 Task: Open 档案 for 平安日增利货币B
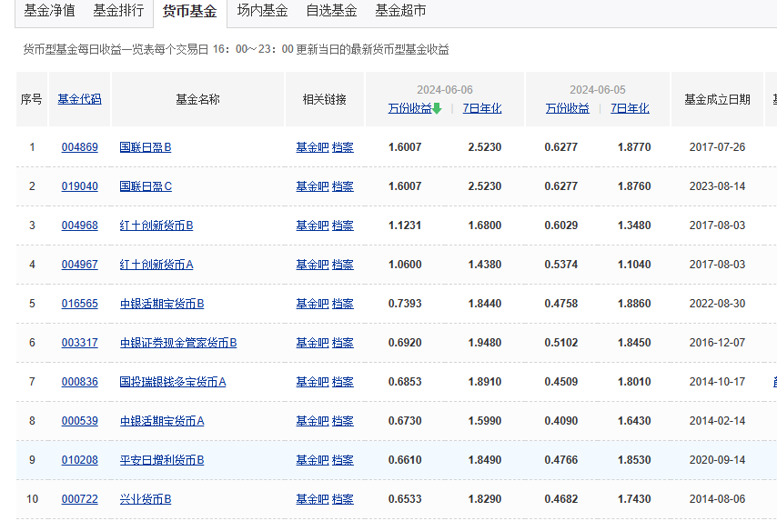[342, 460]
